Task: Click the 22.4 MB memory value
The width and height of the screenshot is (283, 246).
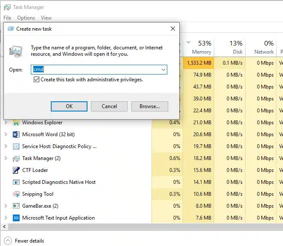Action: [x=202, y=111]
